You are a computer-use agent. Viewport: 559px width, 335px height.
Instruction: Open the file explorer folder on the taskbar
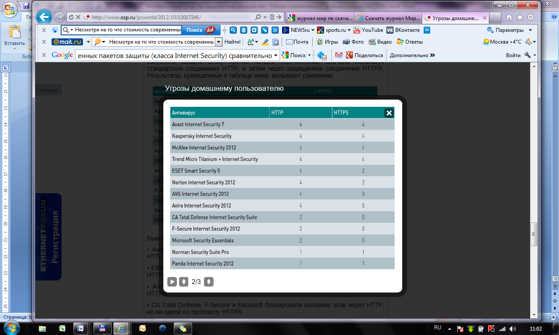click(42, 328)
